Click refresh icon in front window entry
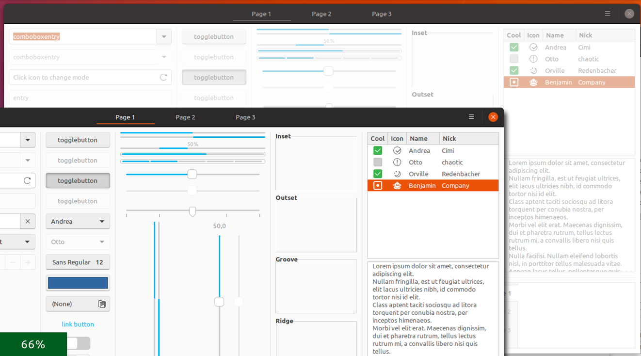This screenshot has width=641, height=356. [x=27, y=180]
